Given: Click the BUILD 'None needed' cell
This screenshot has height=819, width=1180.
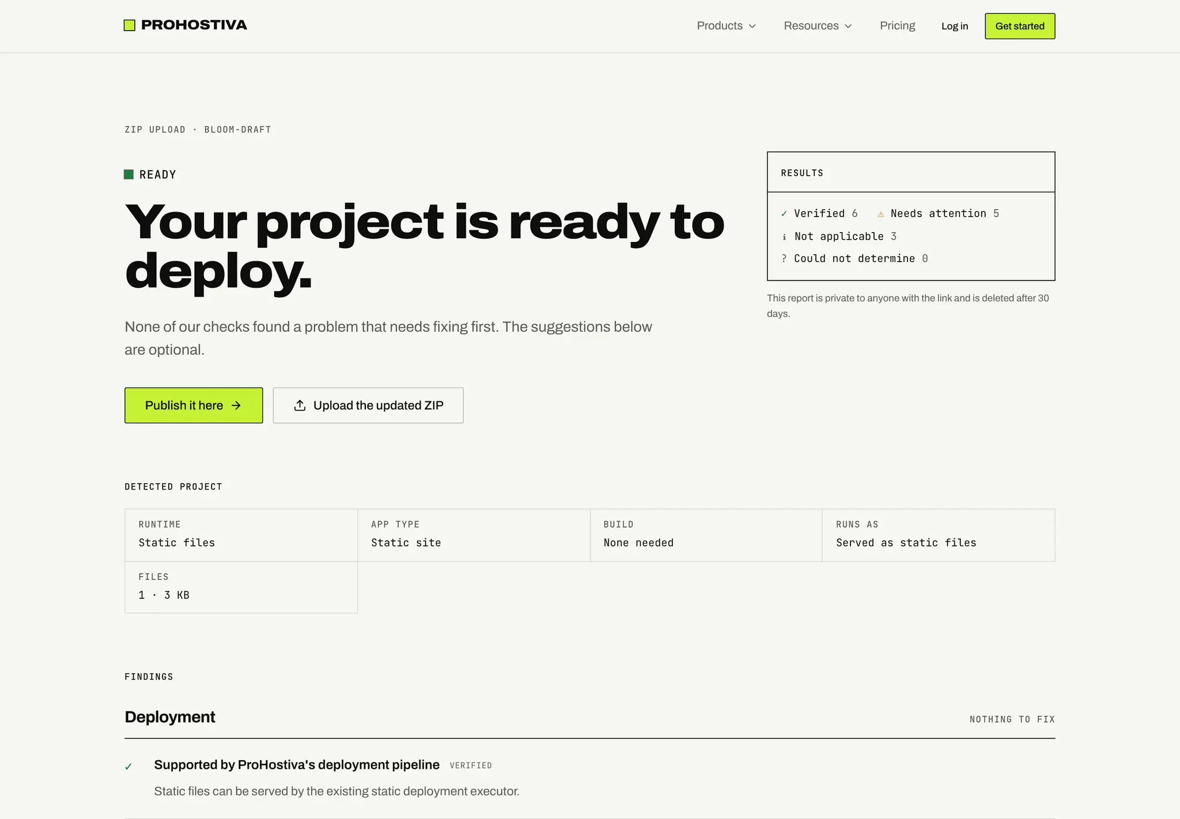Looking at the screenshot, I should [x=706, y=535].
